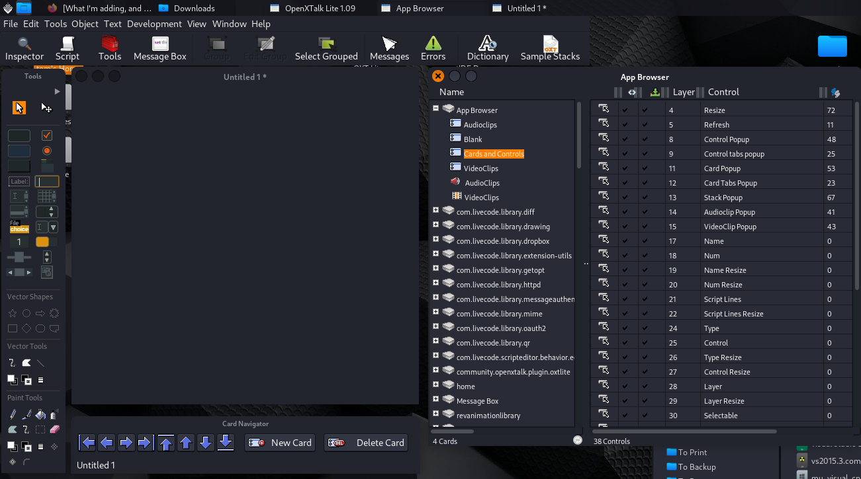The height and width of the screenshot is (479, 861).
Task: Click the New Card button
Action: coord(280,443)
